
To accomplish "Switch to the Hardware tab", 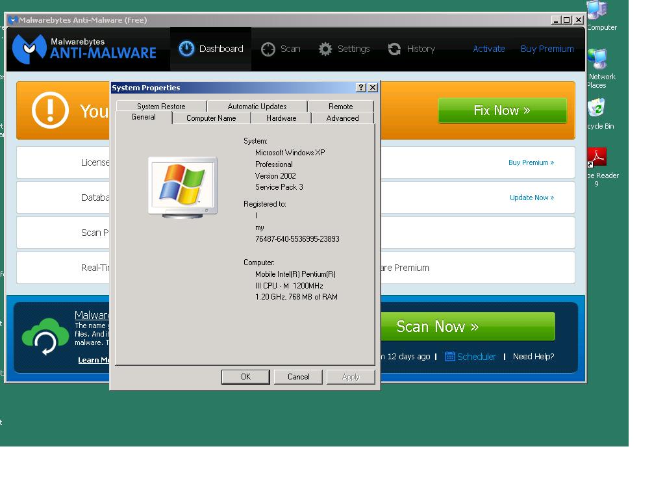I will (281, 118).
